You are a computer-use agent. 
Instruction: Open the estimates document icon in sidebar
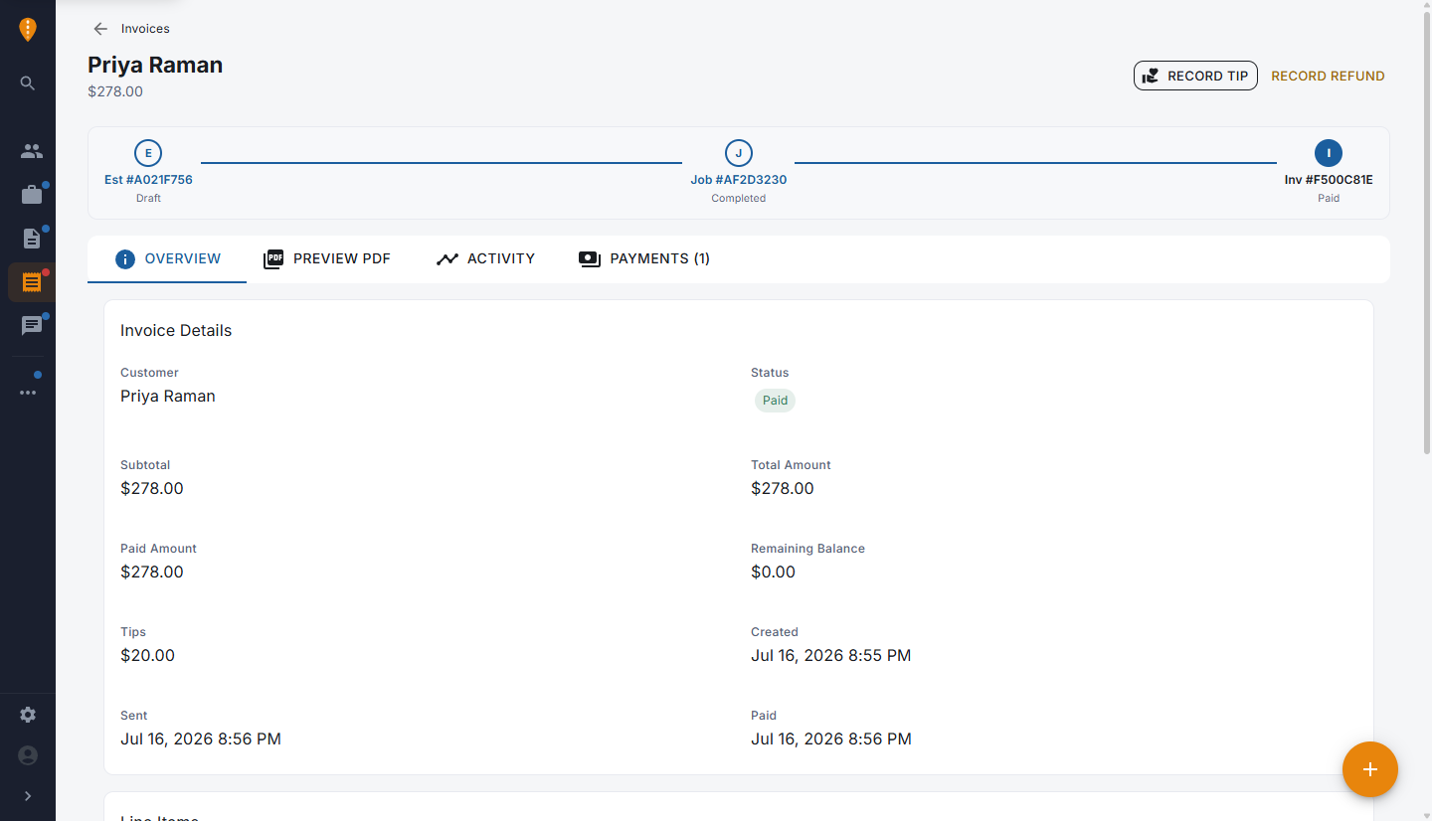(32, 239)
